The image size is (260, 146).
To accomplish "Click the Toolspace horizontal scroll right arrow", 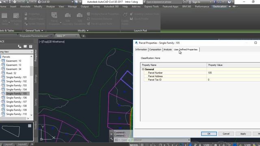I will (28, 118).
